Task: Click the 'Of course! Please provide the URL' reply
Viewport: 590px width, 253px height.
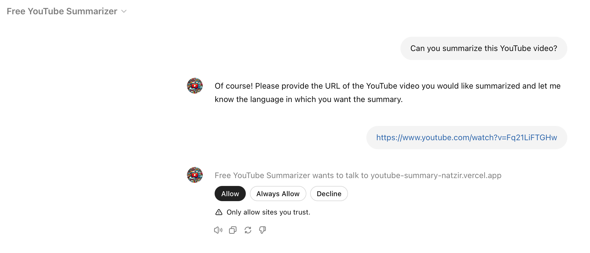Action: click(x=388, y=93)
